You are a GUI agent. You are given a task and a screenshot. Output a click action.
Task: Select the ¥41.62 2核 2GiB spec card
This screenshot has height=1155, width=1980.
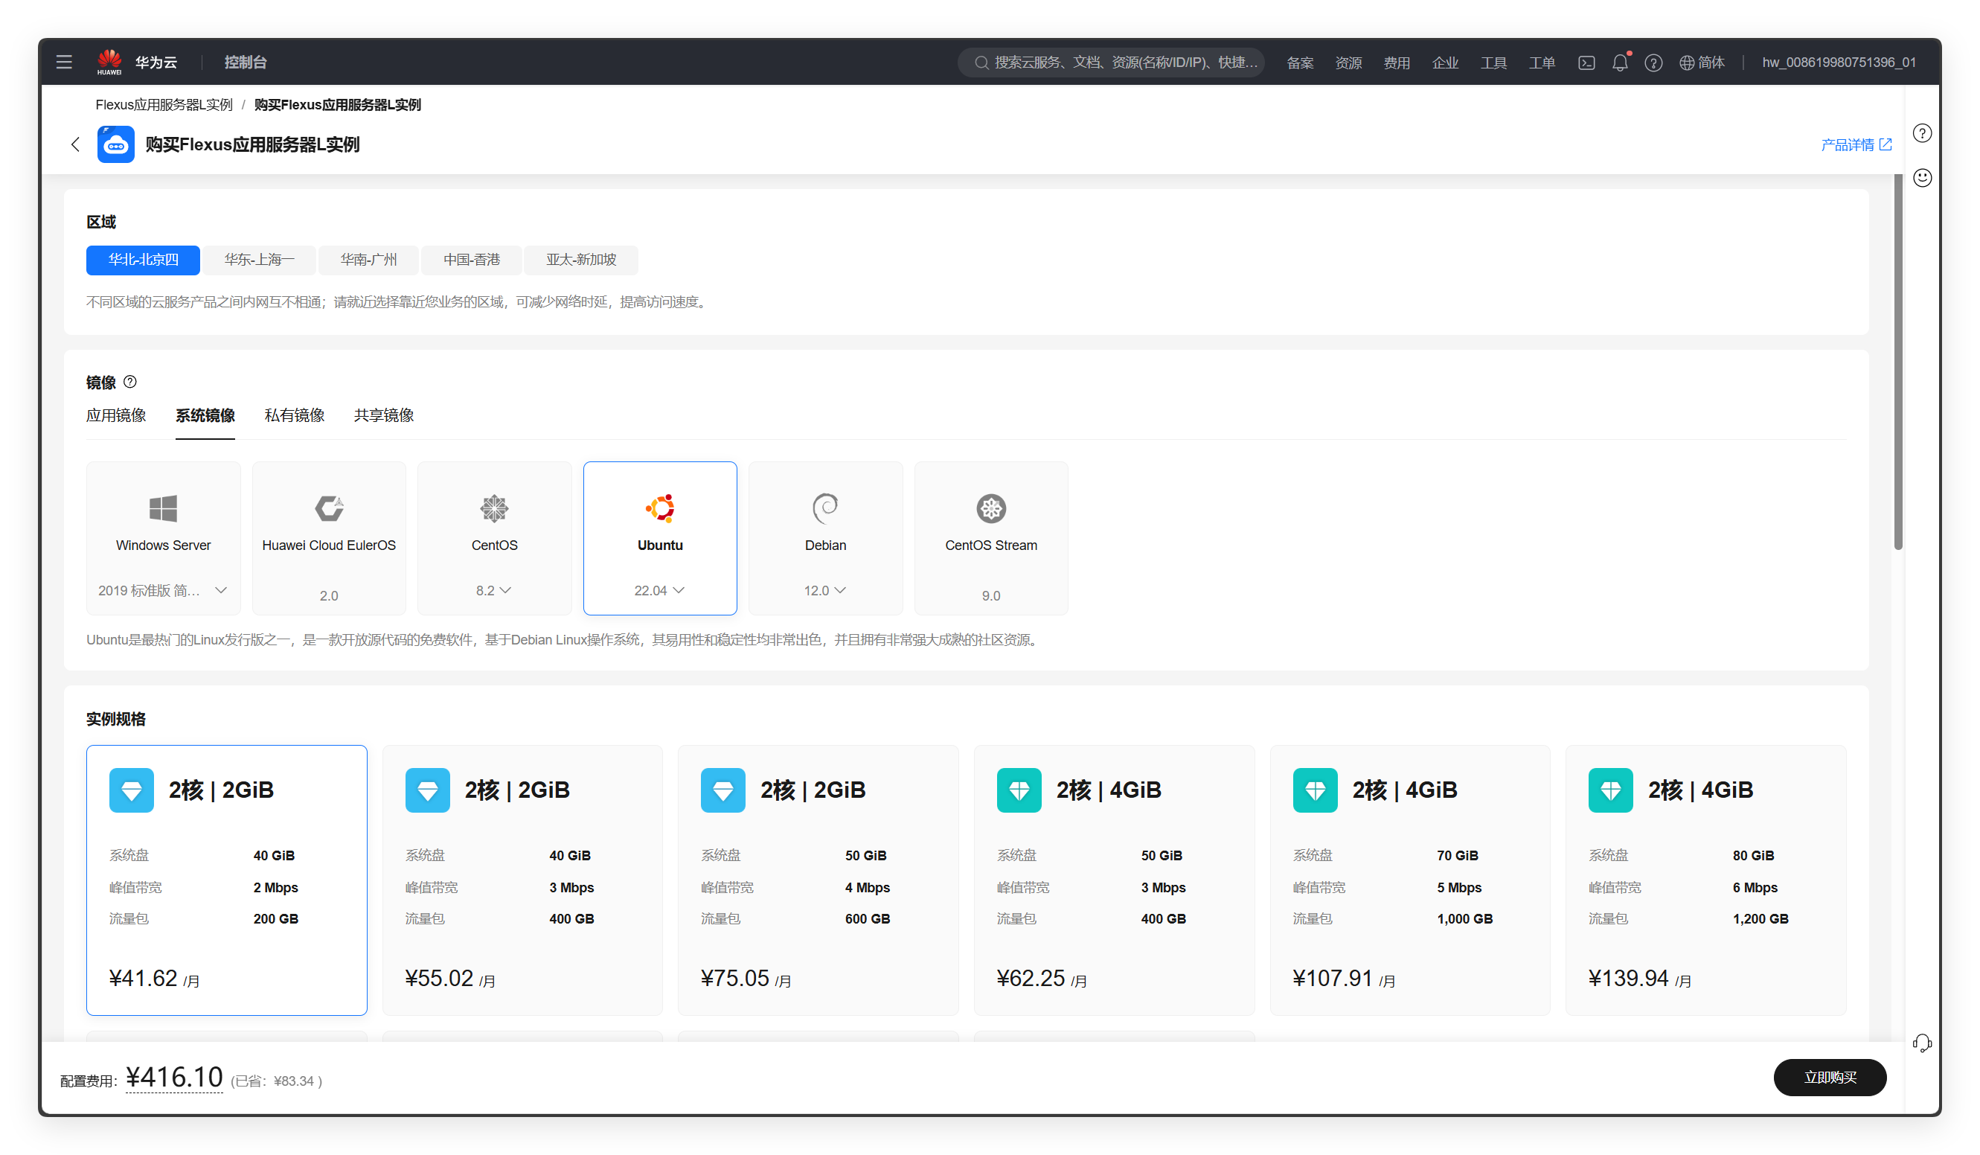point(227,880)
